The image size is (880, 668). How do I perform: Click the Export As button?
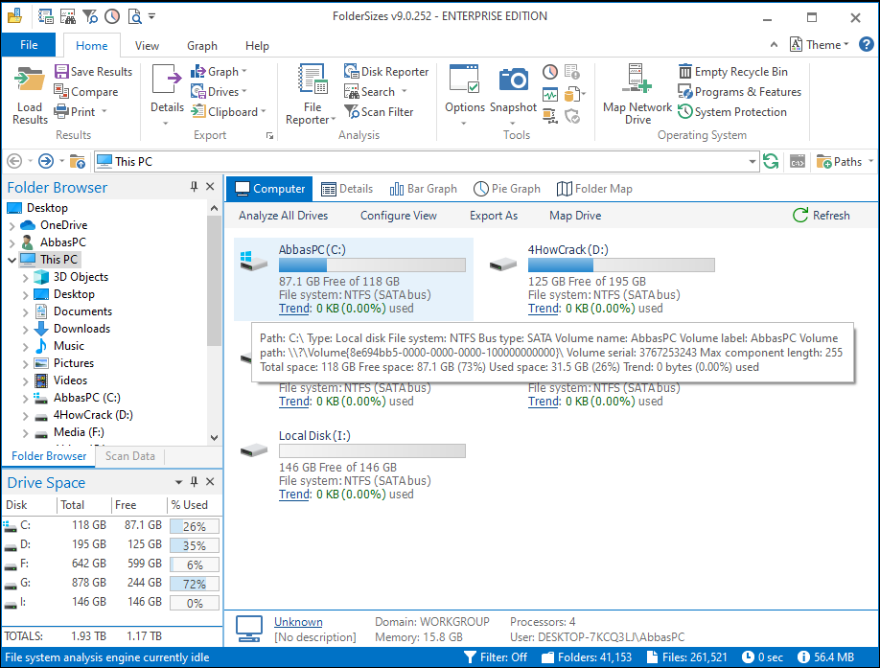(494, 216)
